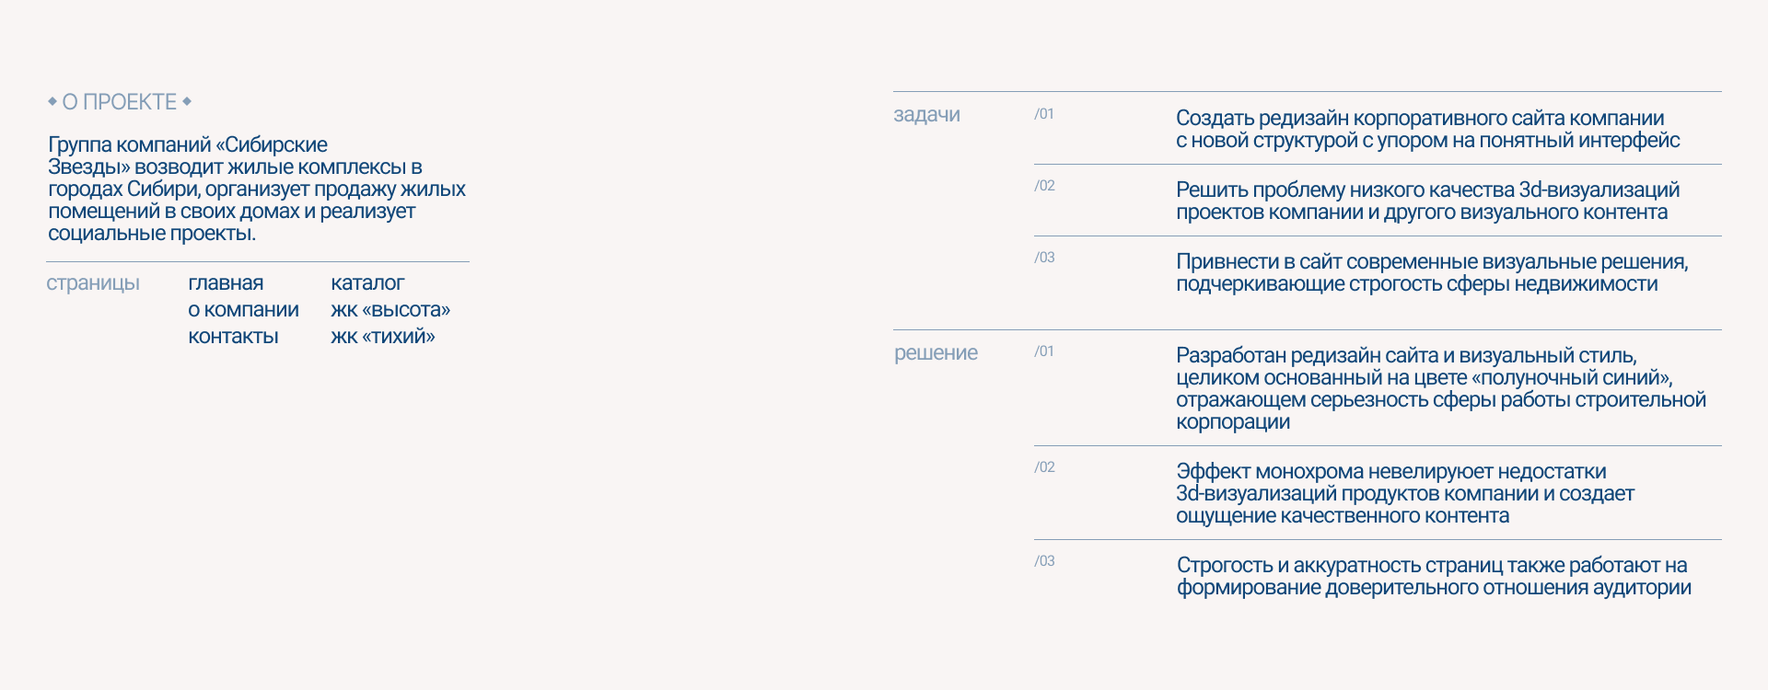Open the «главная» page link
The height and width of the screenshot is (690, 1768).
click(x=226, y=283)
